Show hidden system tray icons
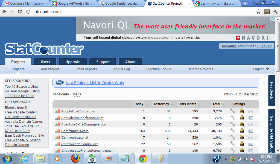This screenshot has height=164, width=280. tap(226, 159)
